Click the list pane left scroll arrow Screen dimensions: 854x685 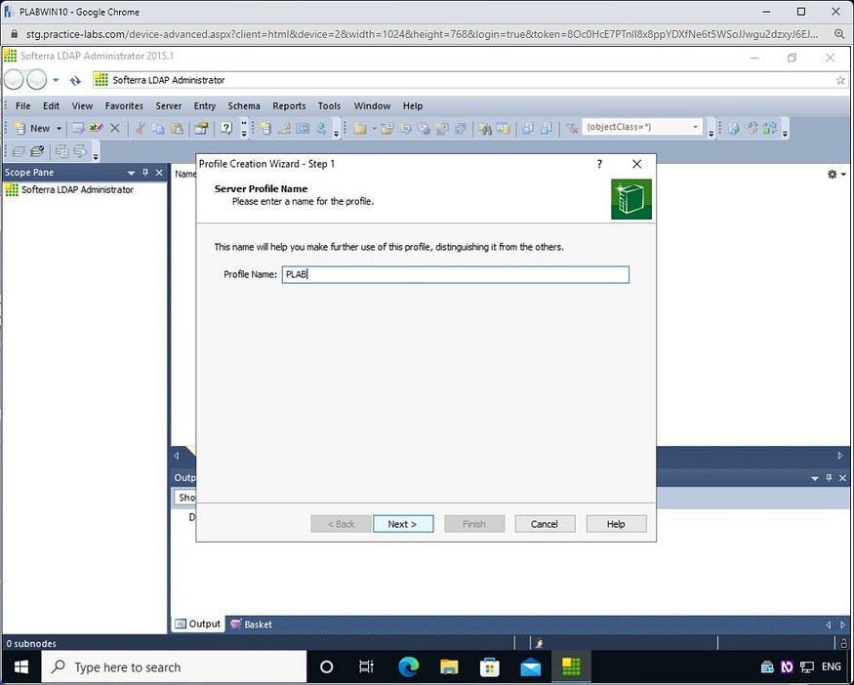pyautogui.click(x=177, y=456)
